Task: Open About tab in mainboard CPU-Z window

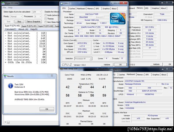Action: pyautogui.click(x=164, y=75)
